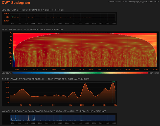Click 2016 on the scalogram time axis
This screenshot has height=126, width=160.
(x=63, y=70)
